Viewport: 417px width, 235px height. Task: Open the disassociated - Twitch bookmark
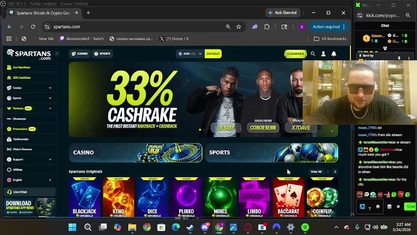pyautogui.click(x=82, y=39)
